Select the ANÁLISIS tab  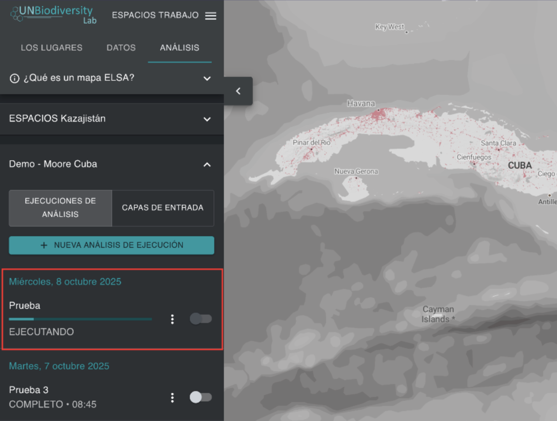pyautogui.click(x=180, y=48)
